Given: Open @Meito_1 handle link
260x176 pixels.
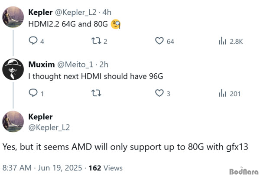Looking at the screenshot, I should coord(75,65).
